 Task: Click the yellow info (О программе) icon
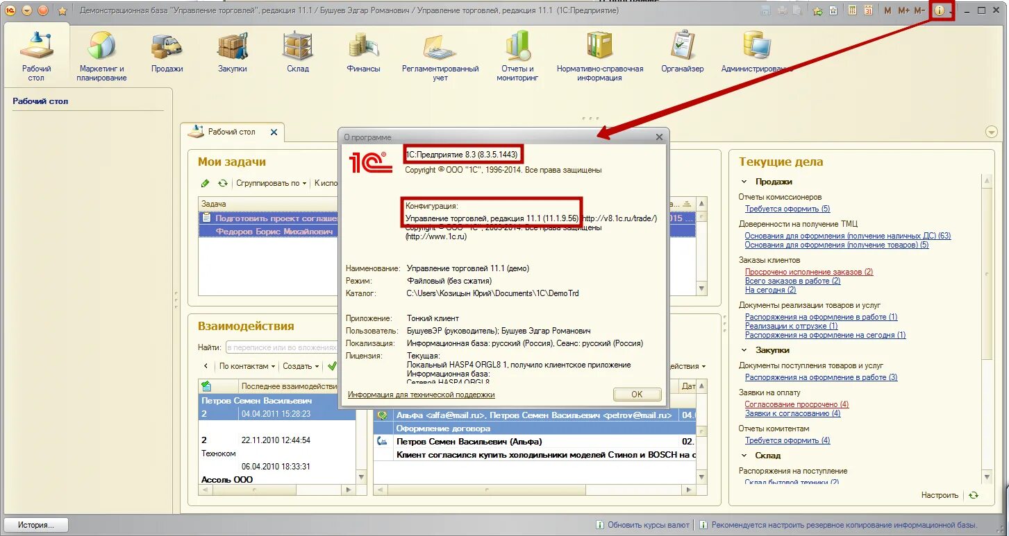[940, 10]
